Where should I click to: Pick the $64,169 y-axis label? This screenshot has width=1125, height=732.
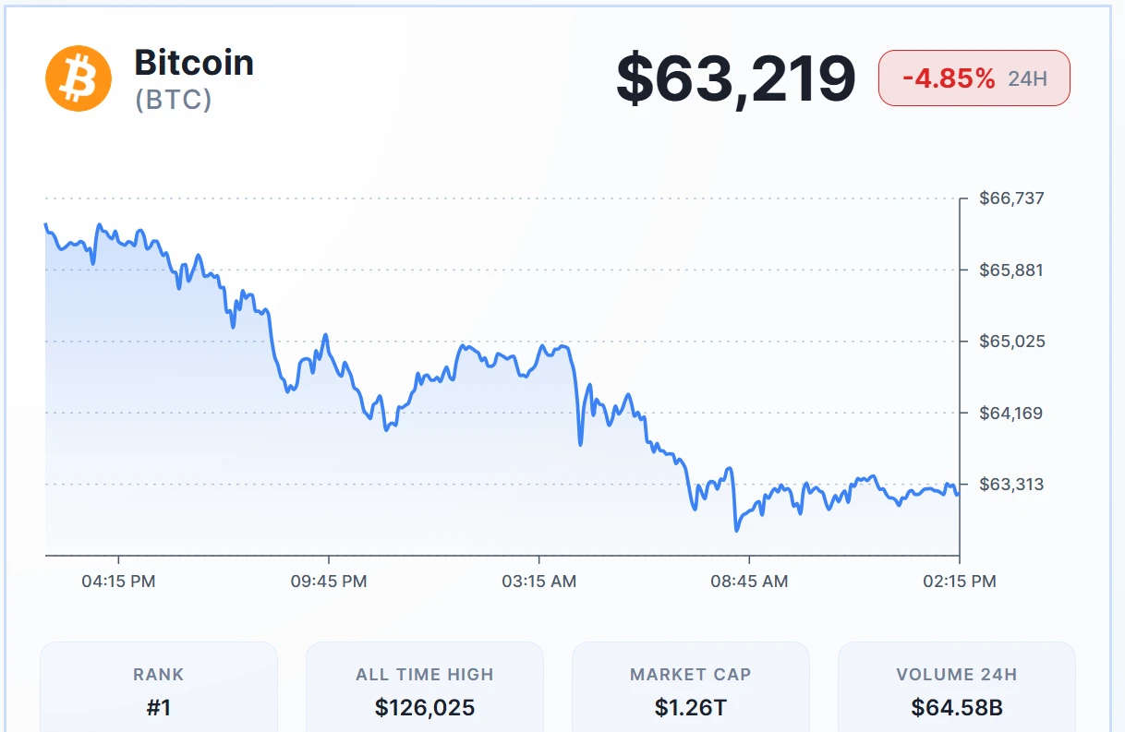[1011, 413]
